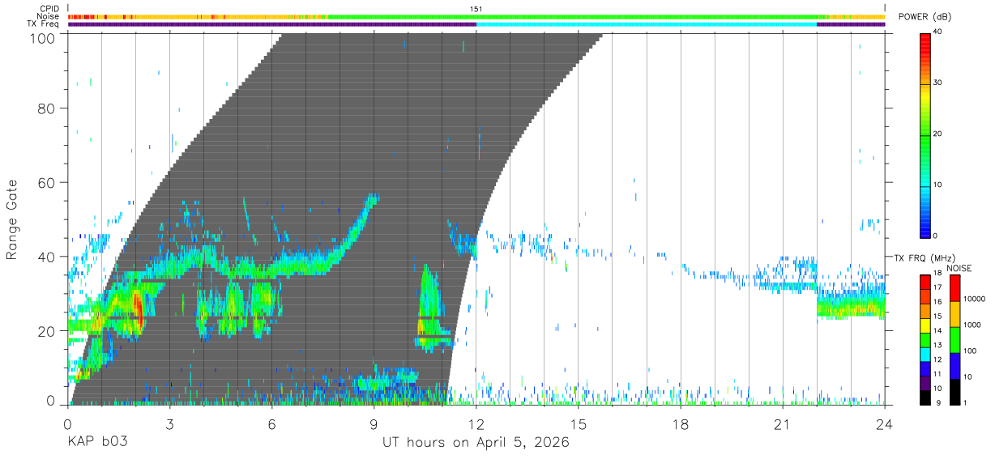This screenshot has width=995, height=459.
Task: Click the green segment of the Noise bar
Action: click(x=575, y=16)
